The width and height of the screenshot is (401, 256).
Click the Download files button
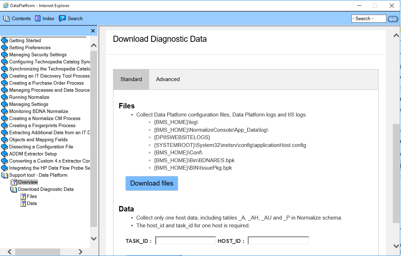[x=152, y=183]
